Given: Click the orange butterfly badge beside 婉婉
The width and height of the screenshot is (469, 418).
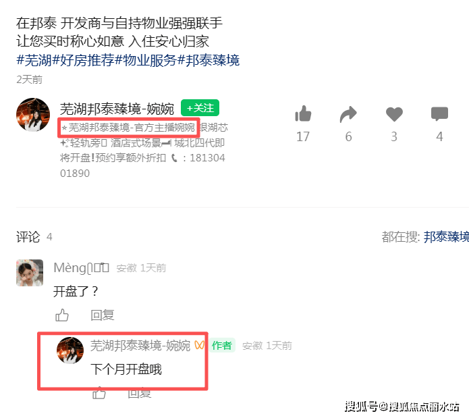Looking at the screenshot, I should pyautogui.click(x=200, y=345).
